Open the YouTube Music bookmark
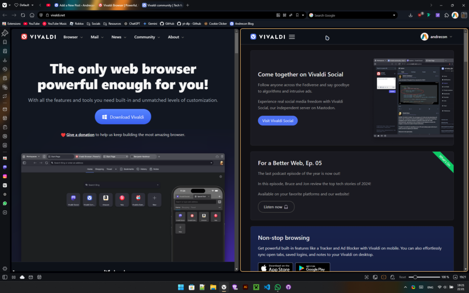469x293 pixels. click(55, 24)
